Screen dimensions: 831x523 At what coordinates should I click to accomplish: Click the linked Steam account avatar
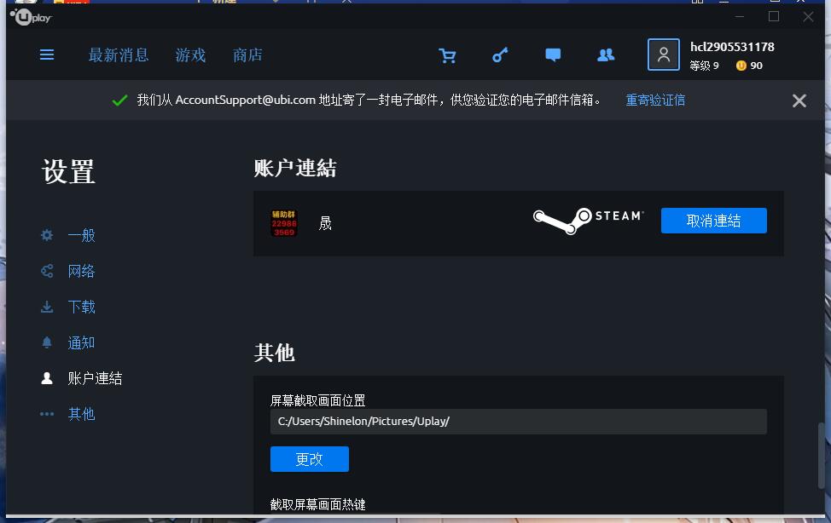coord(284,223)
